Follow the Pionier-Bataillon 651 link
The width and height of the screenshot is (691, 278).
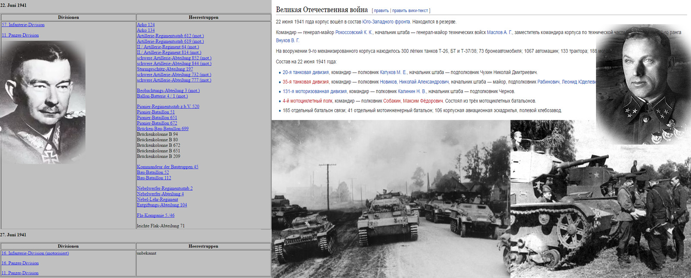point(157,118)
